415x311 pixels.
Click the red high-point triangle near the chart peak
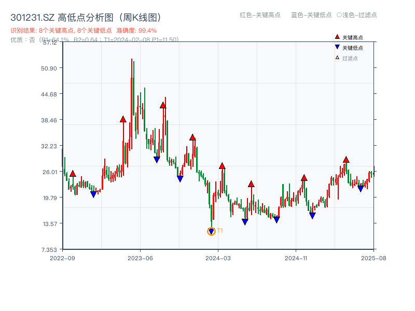pyautogui.click(x=123, y=119)
